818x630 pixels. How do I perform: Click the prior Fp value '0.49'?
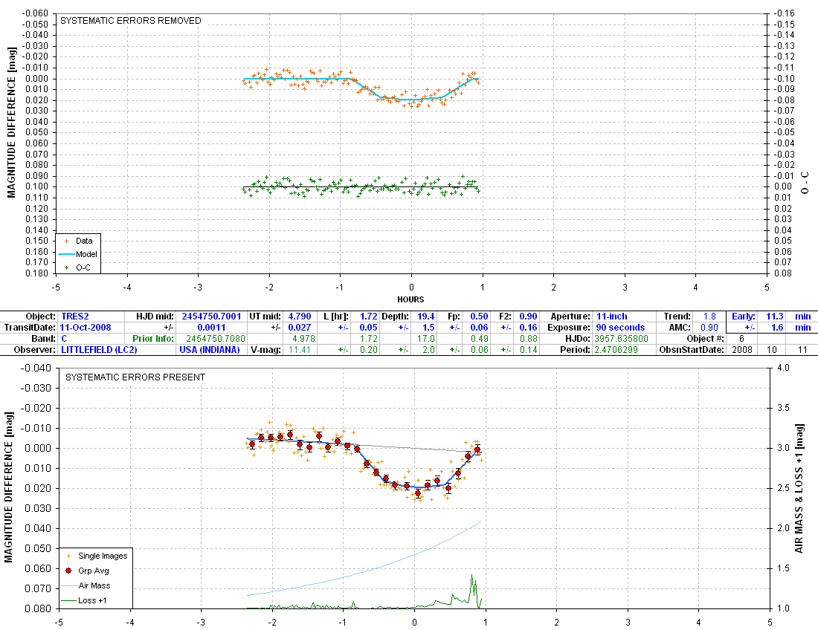coord(479,339)
